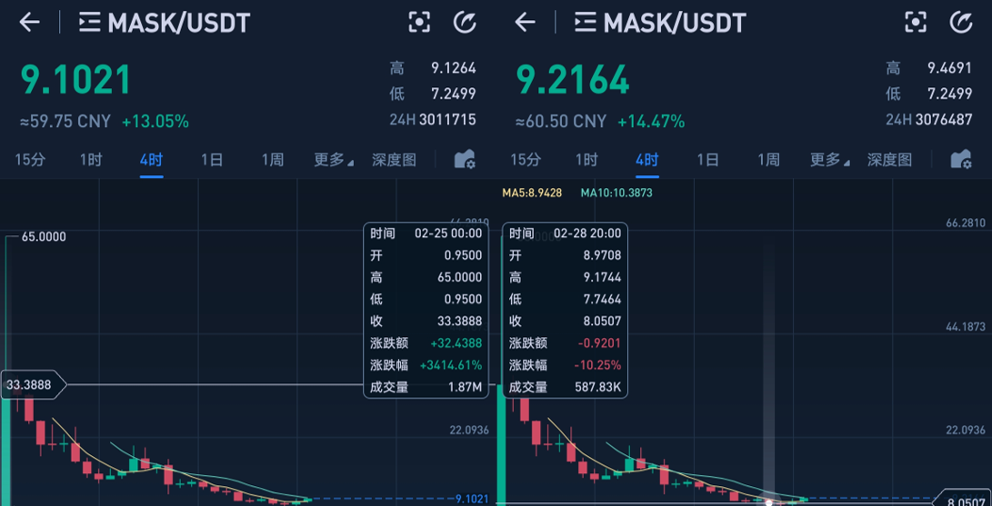Tap high value 9.1264
This screenshot has width=992, height=506.
(x=454, y=67)
